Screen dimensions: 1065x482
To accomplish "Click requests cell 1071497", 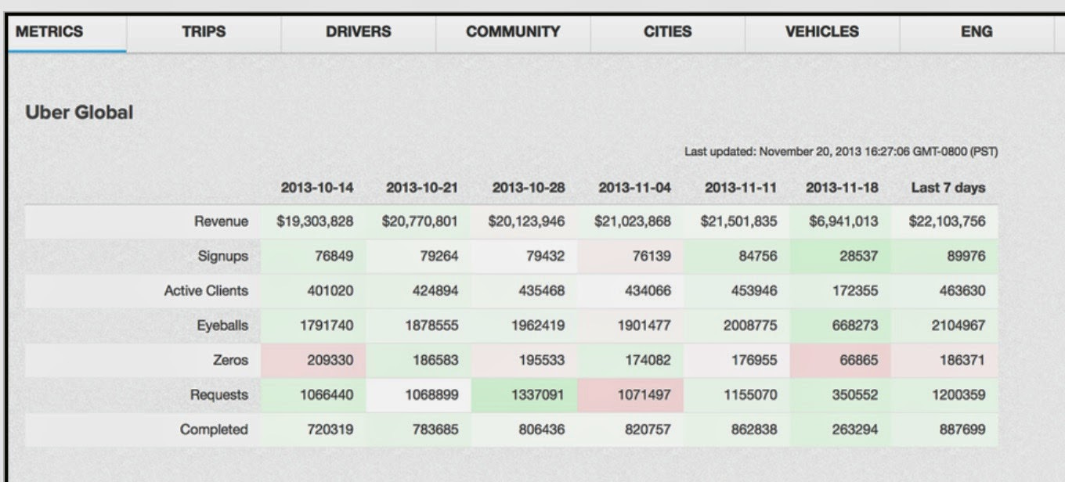I will point(631,395).
